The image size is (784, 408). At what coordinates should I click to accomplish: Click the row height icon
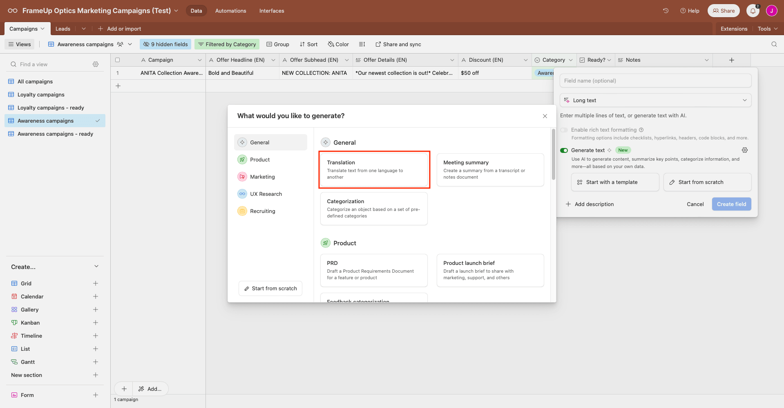pyautogui.click(x=362, y=44)
